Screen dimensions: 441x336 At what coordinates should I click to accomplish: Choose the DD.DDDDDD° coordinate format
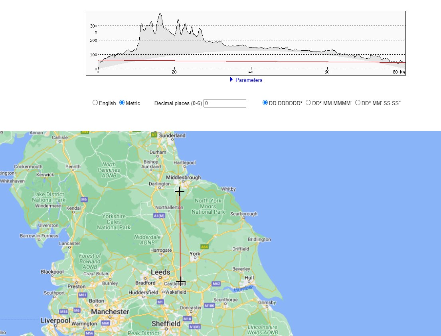tap(265, 103)
